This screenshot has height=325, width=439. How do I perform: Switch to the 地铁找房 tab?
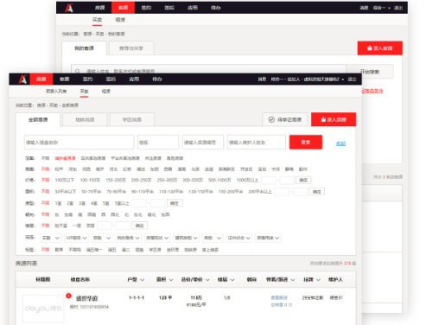pos(85,119)
